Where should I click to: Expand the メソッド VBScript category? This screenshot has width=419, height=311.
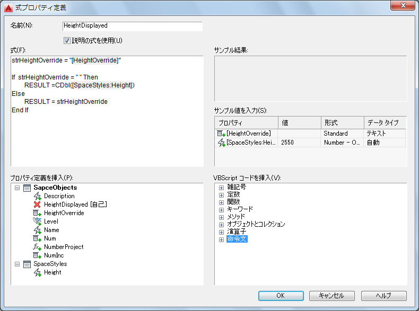(221, 217)
